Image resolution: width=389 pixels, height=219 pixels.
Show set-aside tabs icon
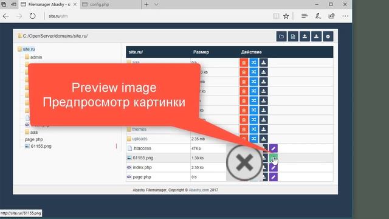(x=4, y=4)
